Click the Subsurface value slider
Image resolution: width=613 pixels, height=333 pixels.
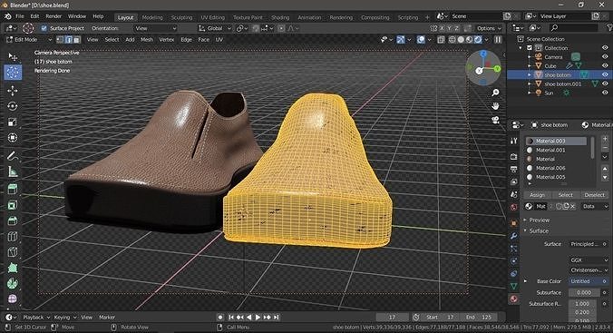click(x=584, y=292)
